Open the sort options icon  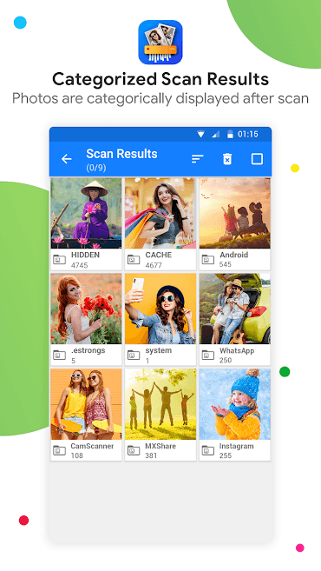[x=198, y=159]
